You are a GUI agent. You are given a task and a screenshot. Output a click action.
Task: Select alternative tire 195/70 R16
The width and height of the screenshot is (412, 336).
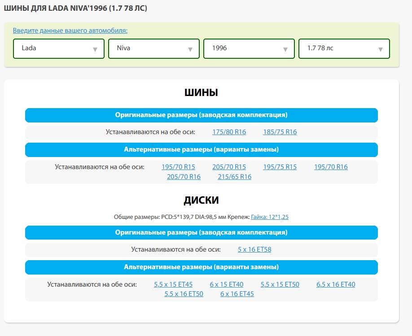[331, 167]
